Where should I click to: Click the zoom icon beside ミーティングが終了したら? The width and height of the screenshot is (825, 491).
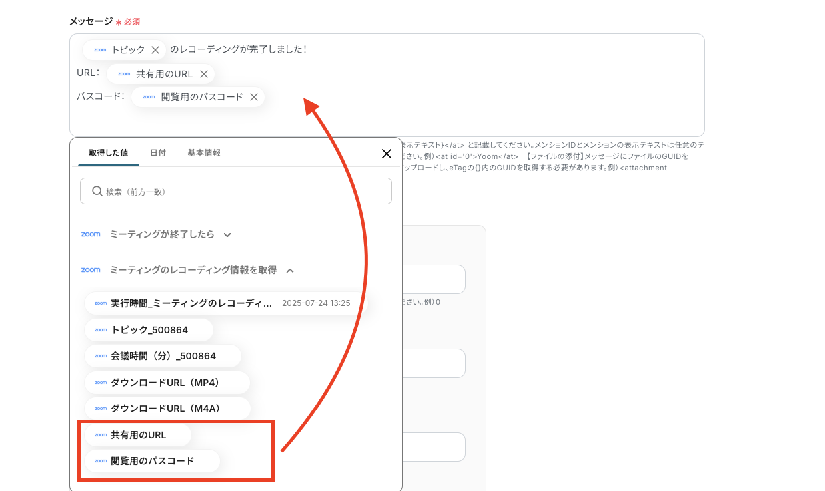[x=91, y=234]
